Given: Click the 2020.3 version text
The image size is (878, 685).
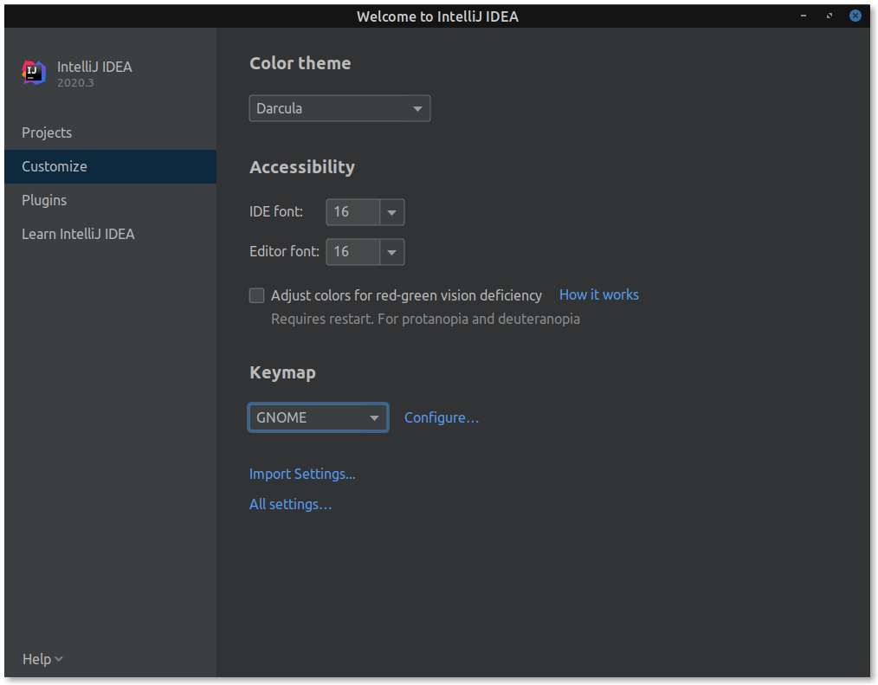Looking at the screenshot, I should (75, 83).
